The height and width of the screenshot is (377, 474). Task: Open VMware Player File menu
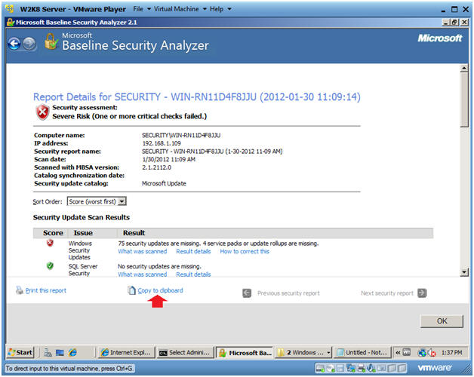142,9
